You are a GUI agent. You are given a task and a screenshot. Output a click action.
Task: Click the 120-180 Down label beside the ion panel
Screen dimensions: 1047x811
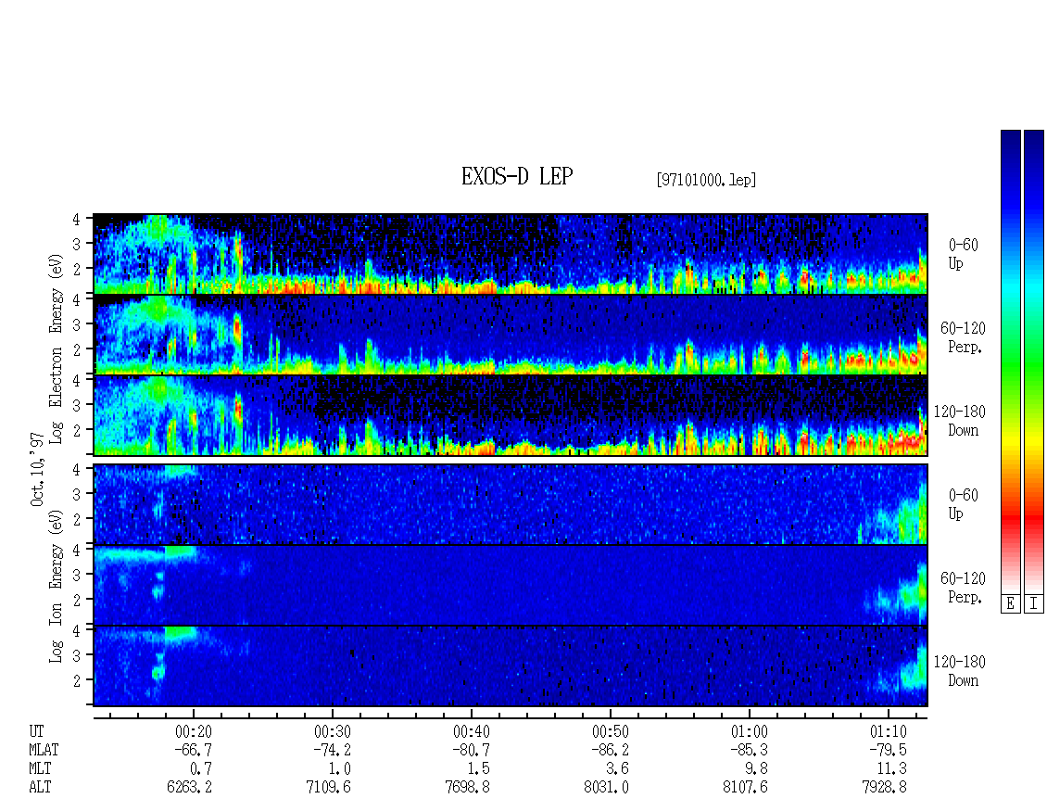coord(960,671)
